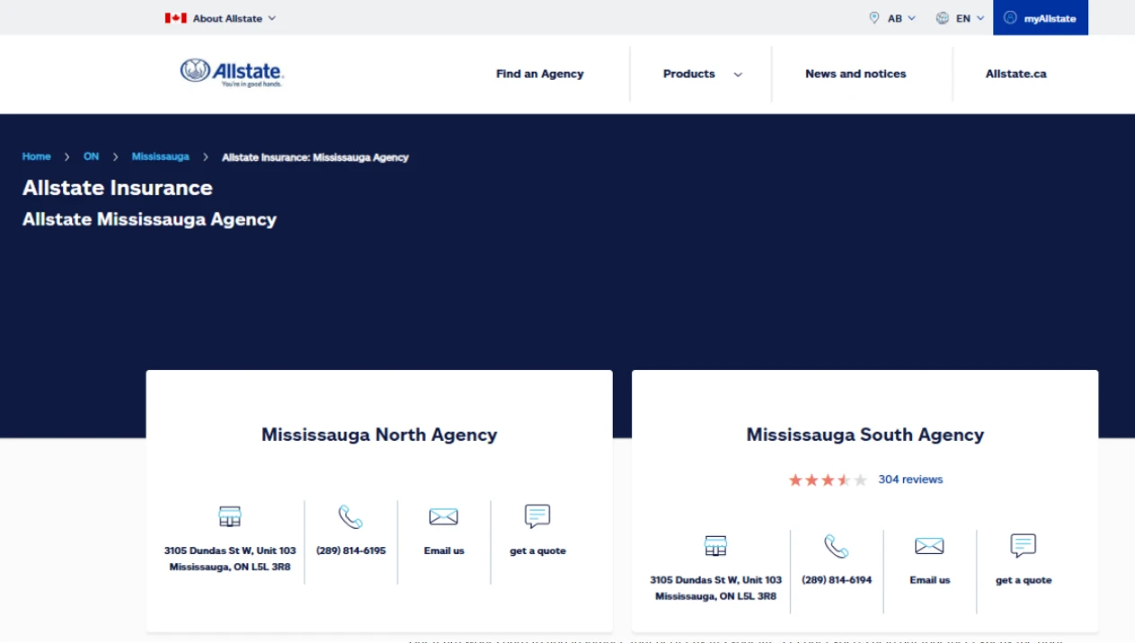
Task: Click phone icon in Mississauga North card
Action: 350,516
